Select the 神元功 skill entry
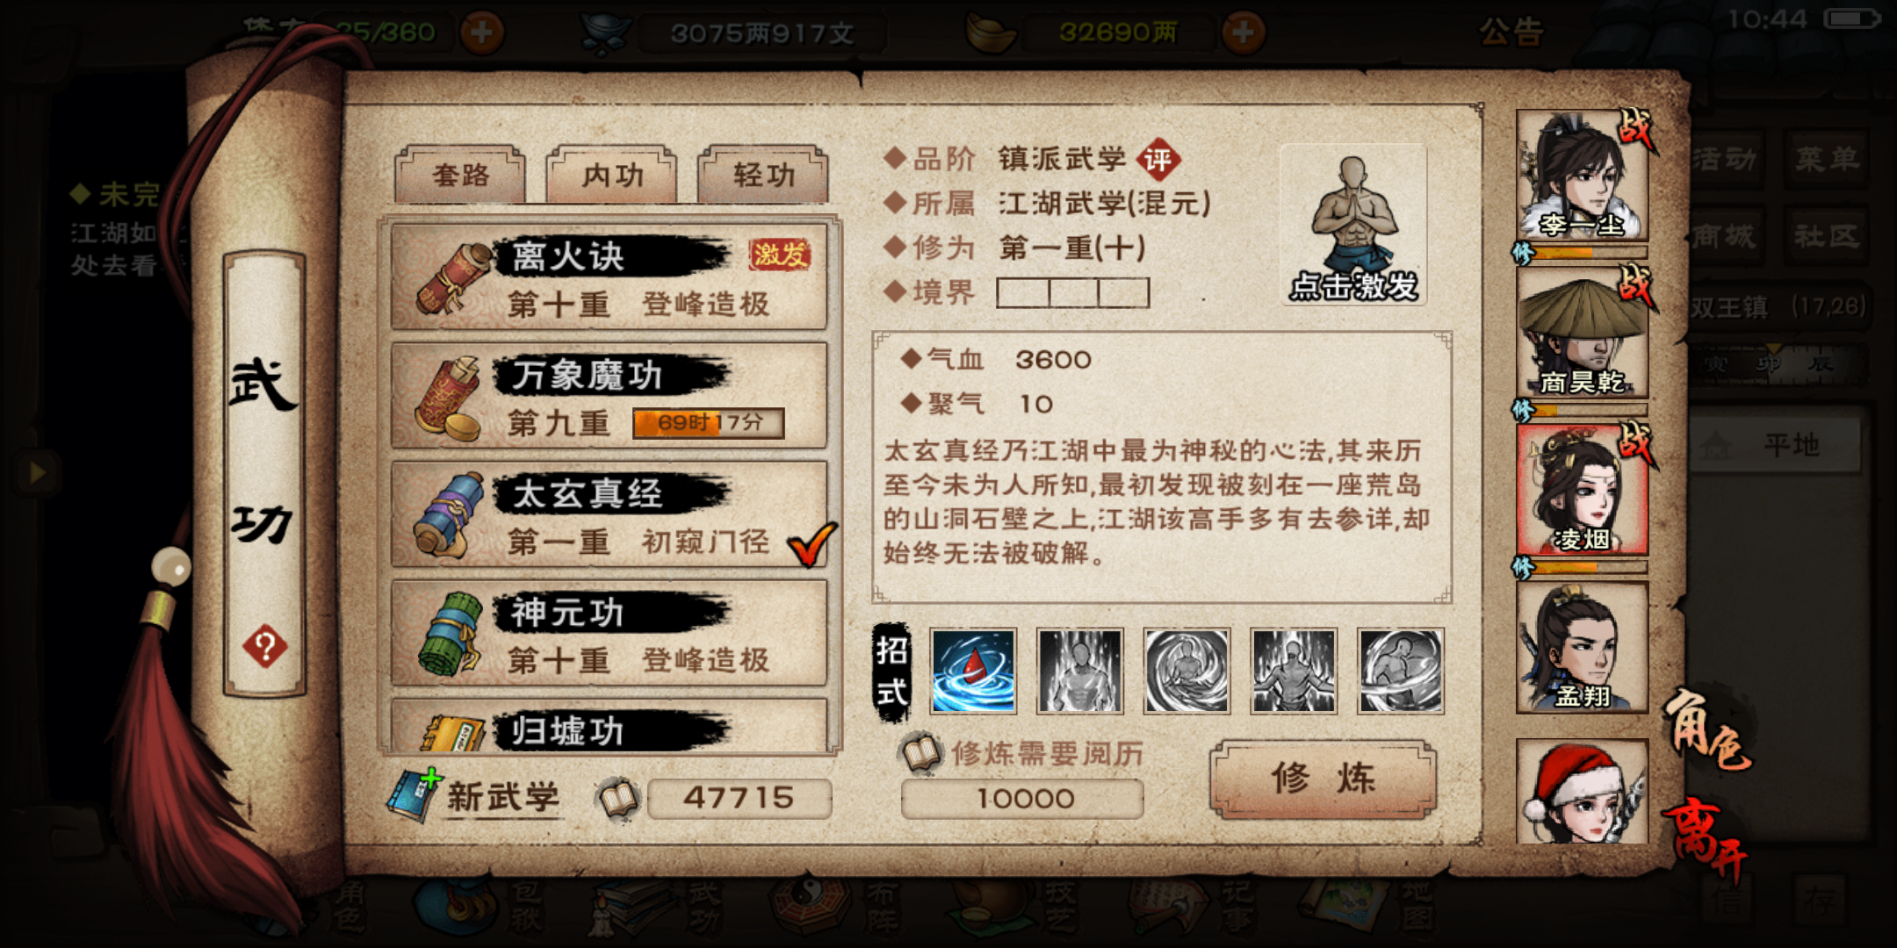Image resolution: width=1897 pixels, height=948 pixels. click(609, 633)
